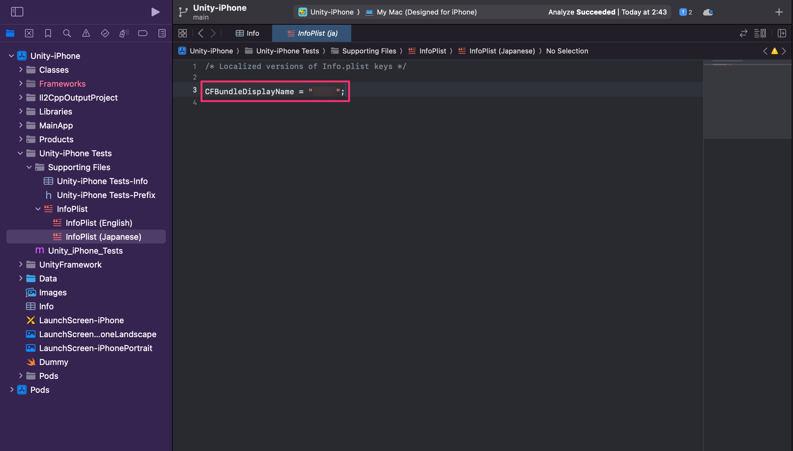Go back in editor history

point(201,33)
